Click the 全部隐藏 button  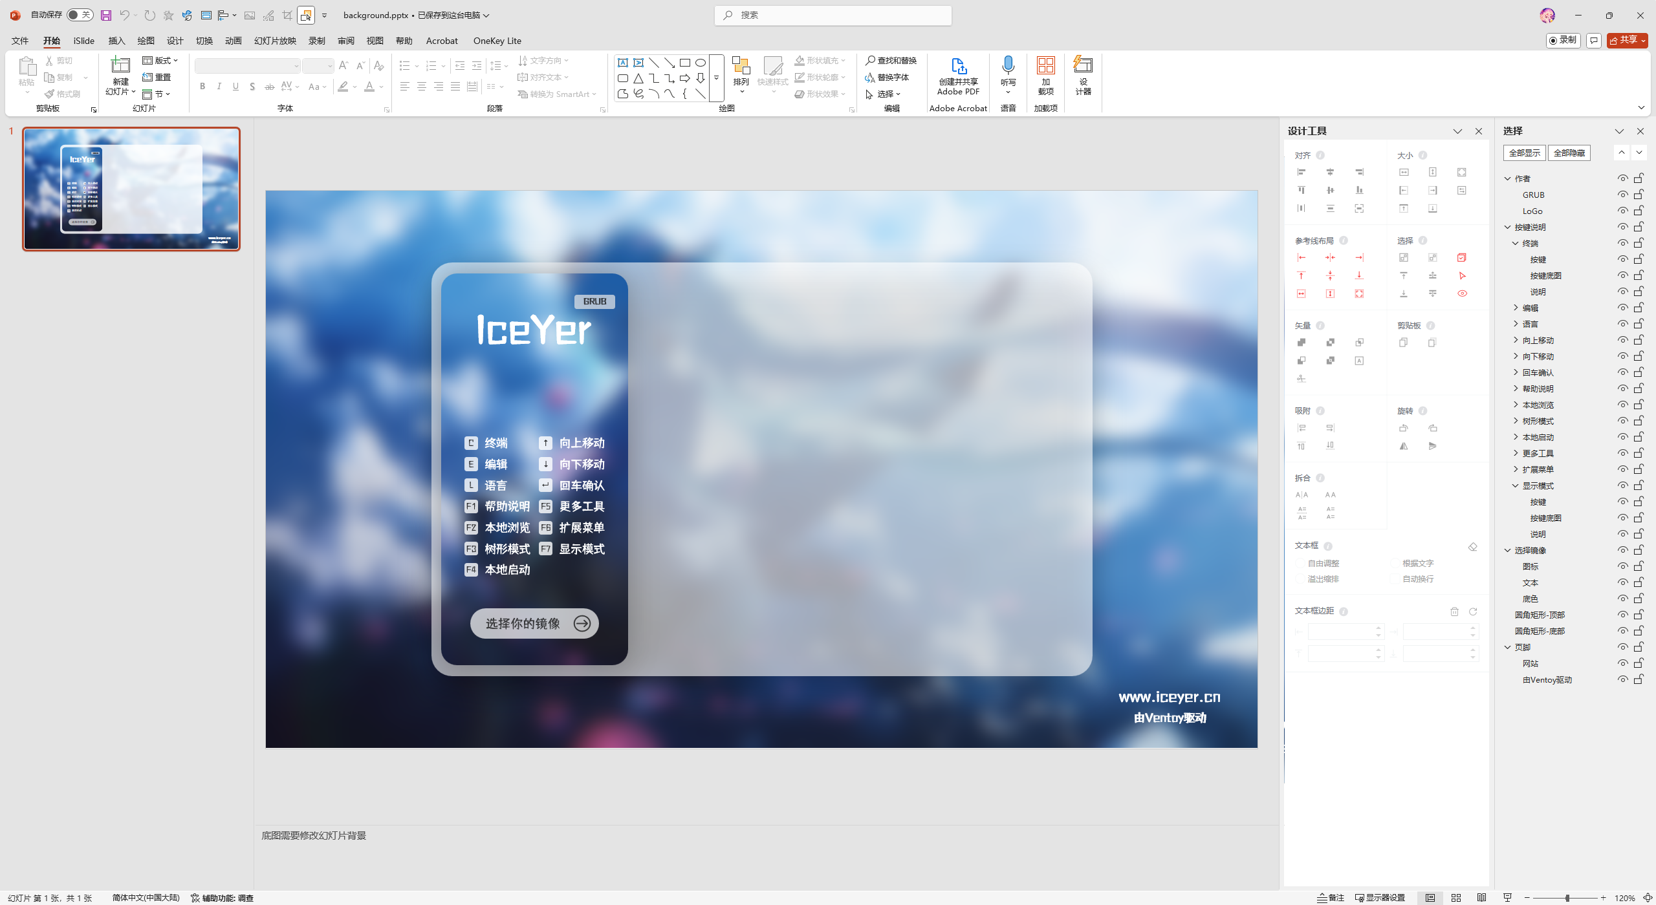click(1569, 153)
